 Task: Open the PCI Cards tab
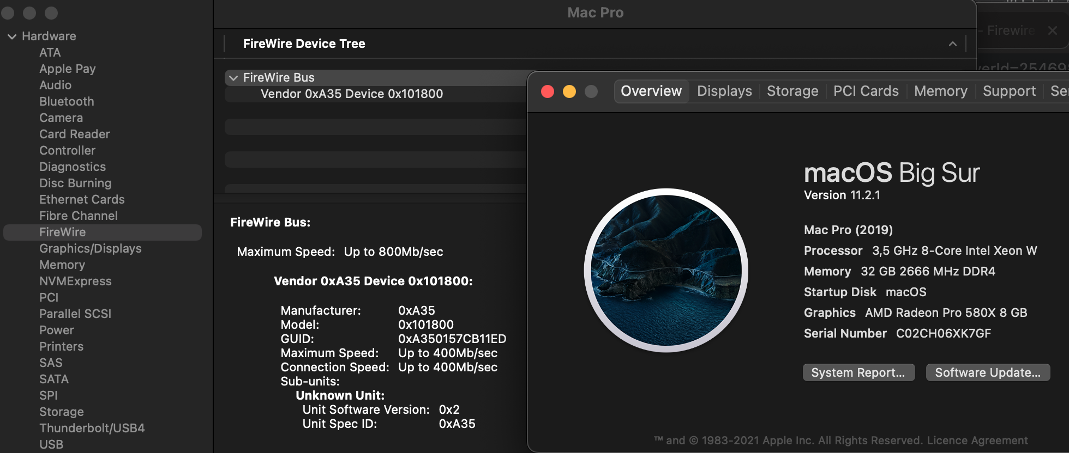tap(866, 91)
